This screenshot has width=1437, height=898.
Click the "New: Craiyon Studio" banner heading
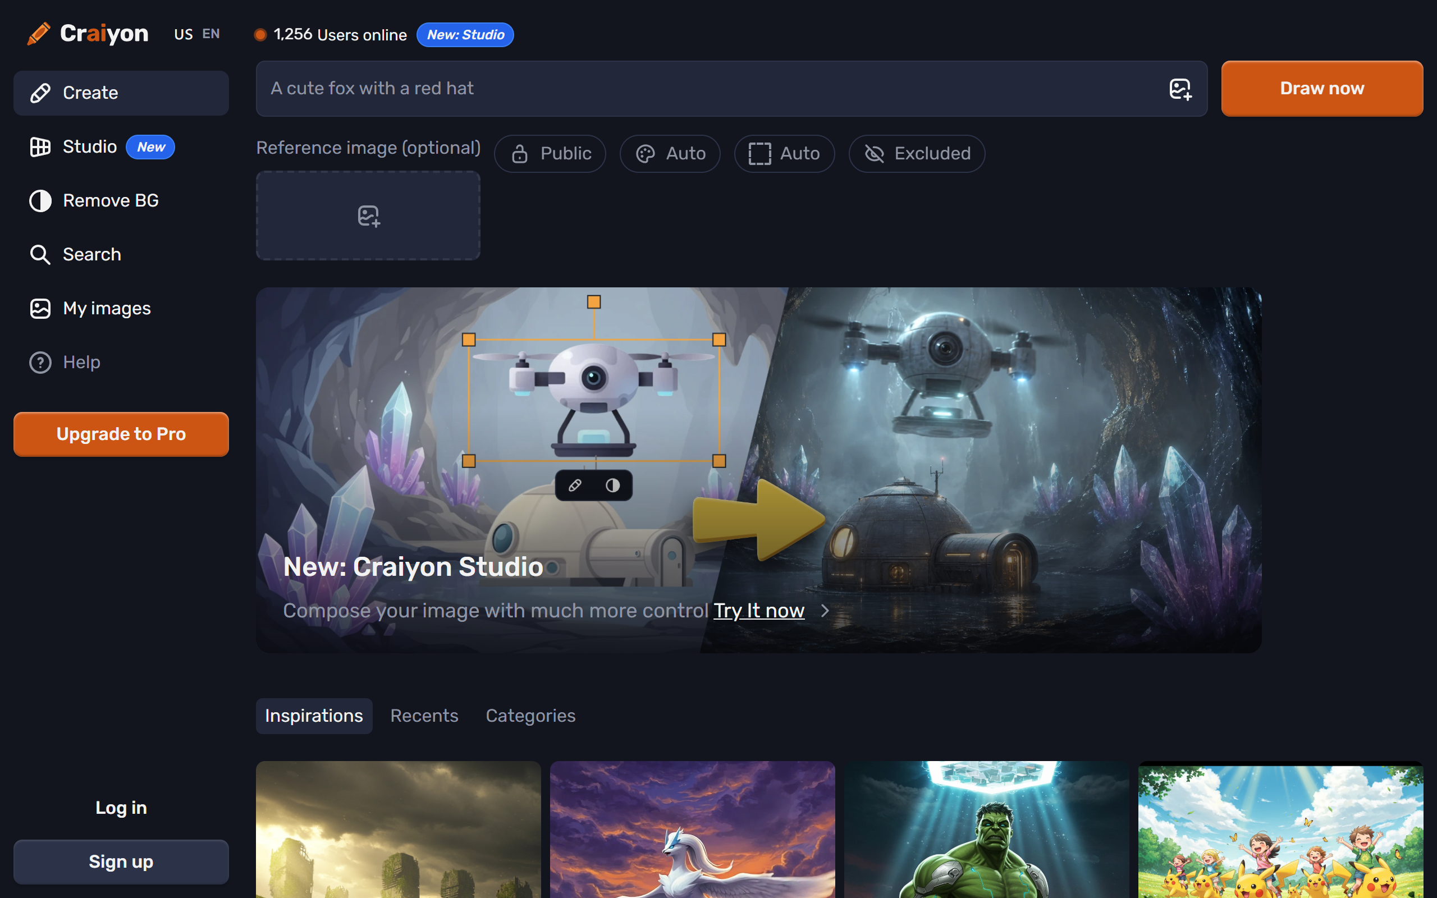tap(413, 567)
